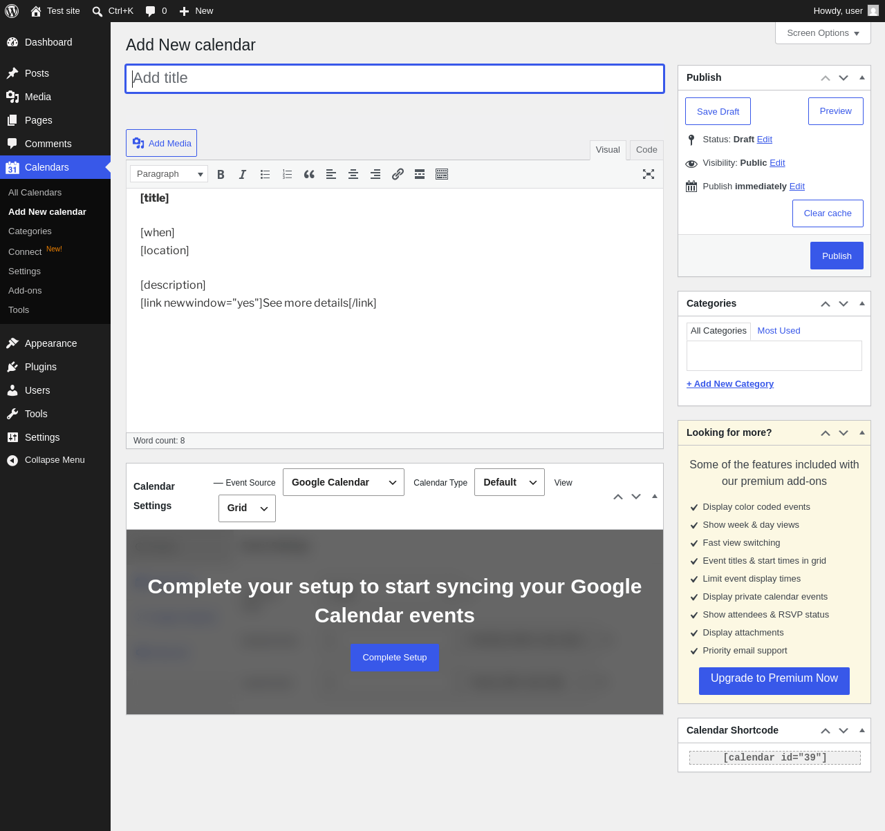
Task: Insert Read More tag
Action: (x=420, y=174)
